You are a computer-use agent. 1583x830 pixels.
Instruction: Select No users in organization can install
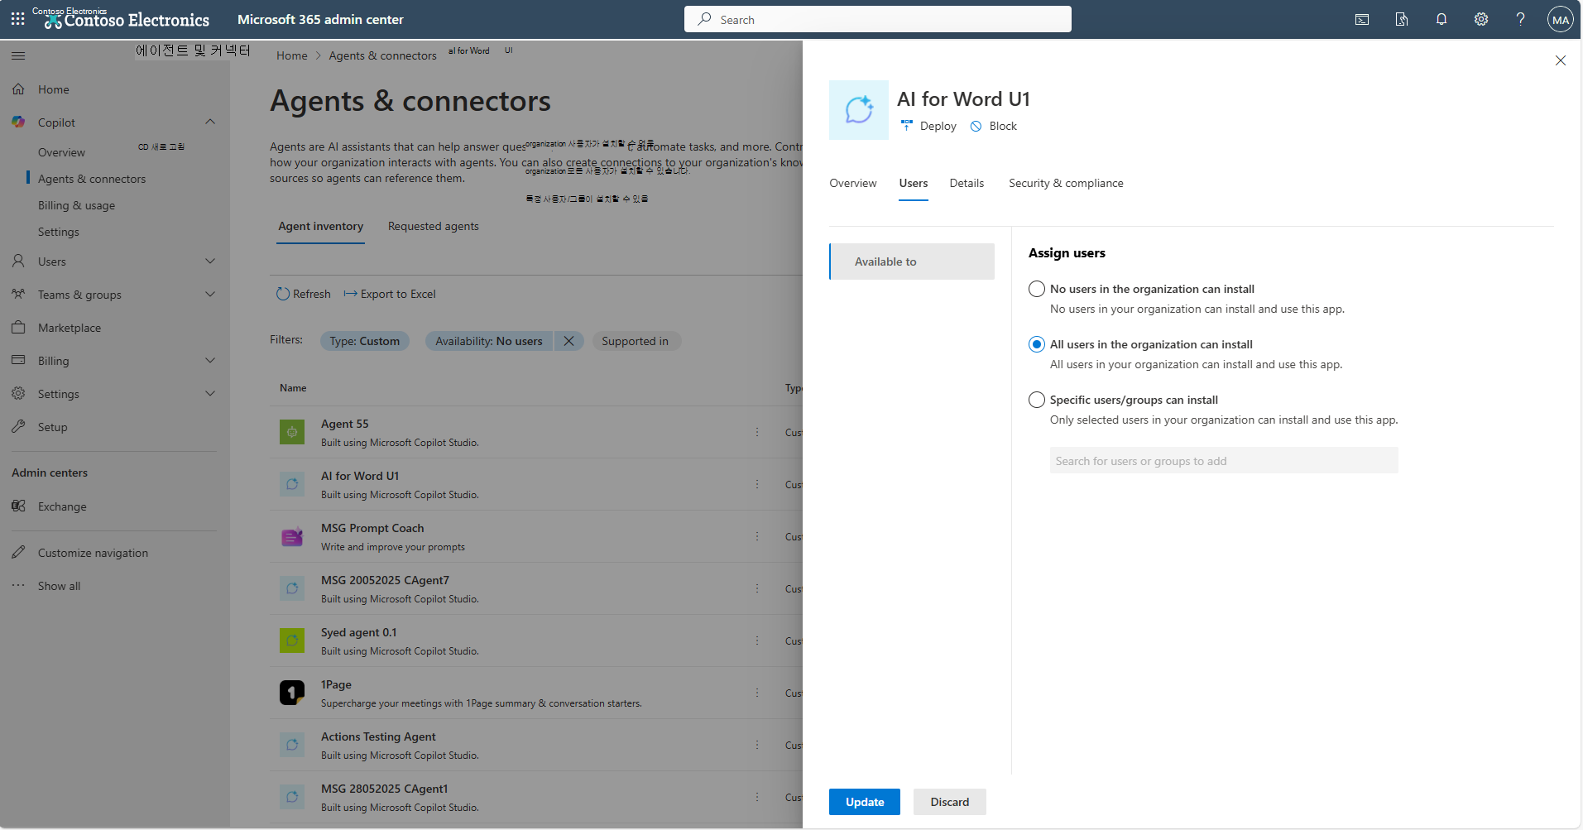tap(1037, 289)
